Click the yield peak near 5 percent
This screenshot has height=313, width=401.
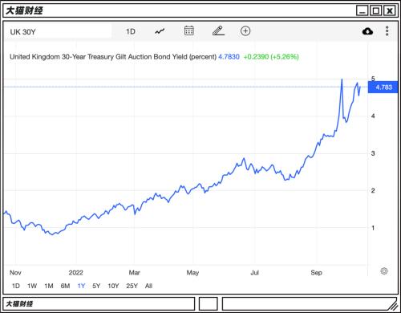[x=342, y=79]
